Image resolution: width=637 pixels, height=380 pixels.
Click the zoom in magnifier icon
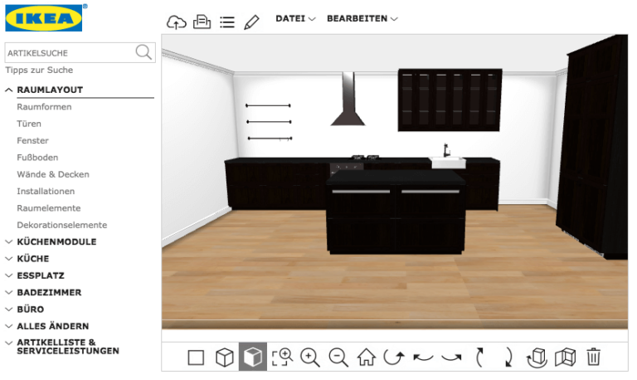click(x=310, y=358)
